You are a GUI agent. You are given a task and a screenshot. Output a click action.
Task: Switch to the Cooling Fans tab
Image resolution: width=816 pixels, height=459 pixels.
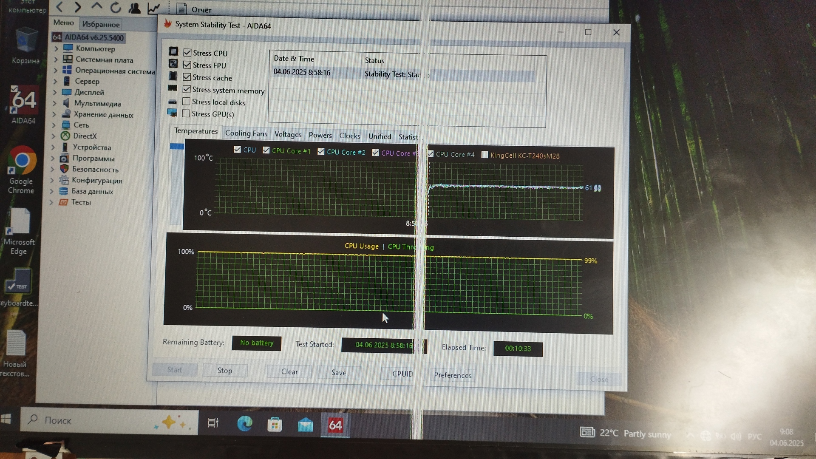click(x=246, y=133)
